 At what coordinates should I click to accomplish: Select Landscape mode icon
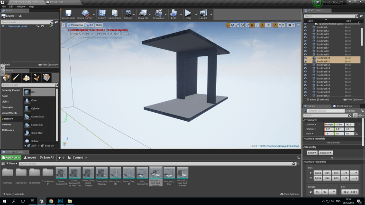click(26, 78)
